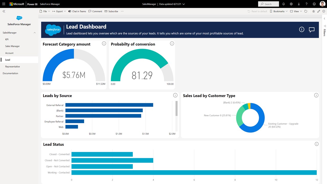Viewport: 327px width, 184px height.
Task: Open the View dropdown
Action: (x=296, y=11)
